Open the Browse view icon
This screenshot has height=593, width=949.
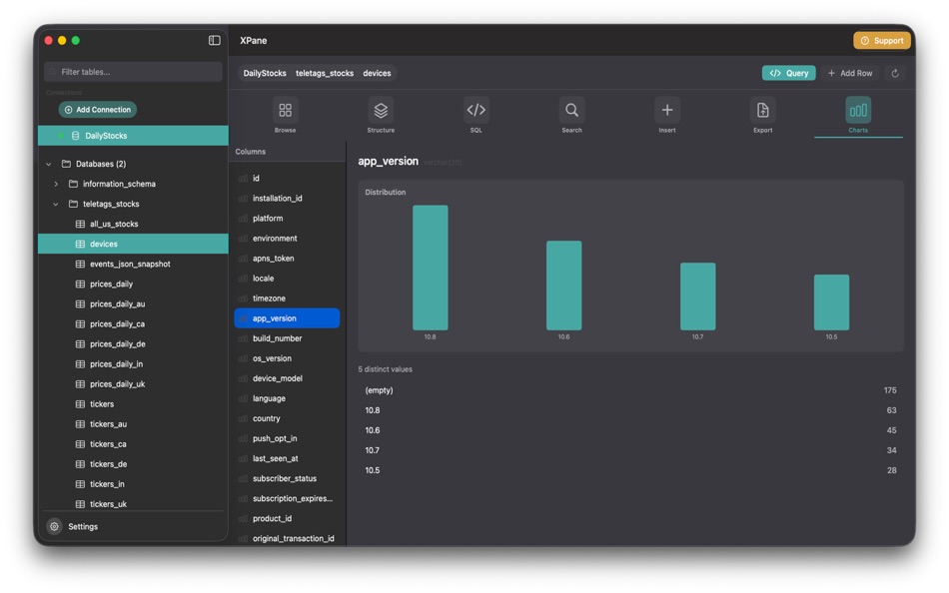point(285,112)
